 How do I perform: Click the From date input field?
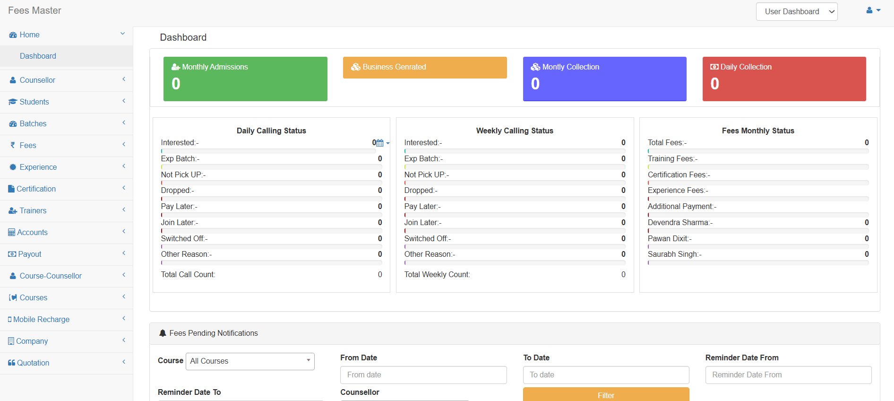[x=423, y=375]
